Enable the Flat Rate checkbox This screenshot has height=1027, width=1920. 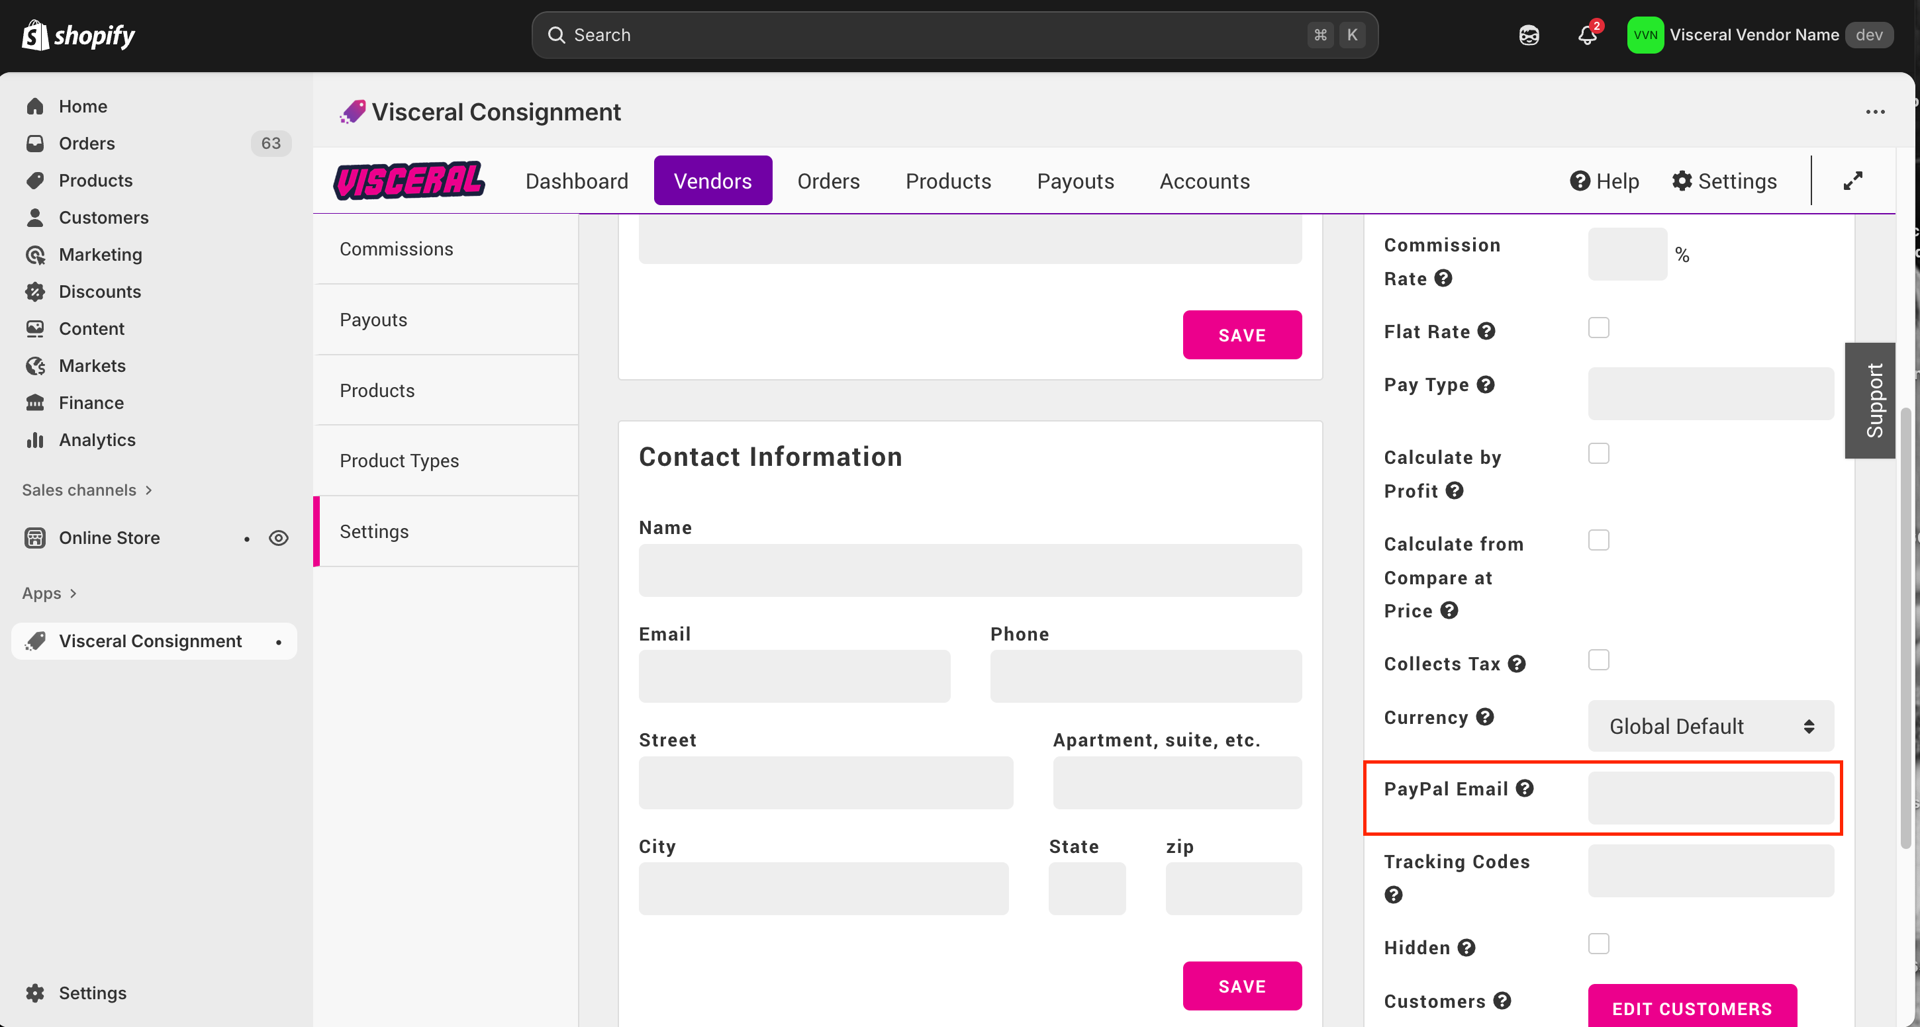[1598, 328]
